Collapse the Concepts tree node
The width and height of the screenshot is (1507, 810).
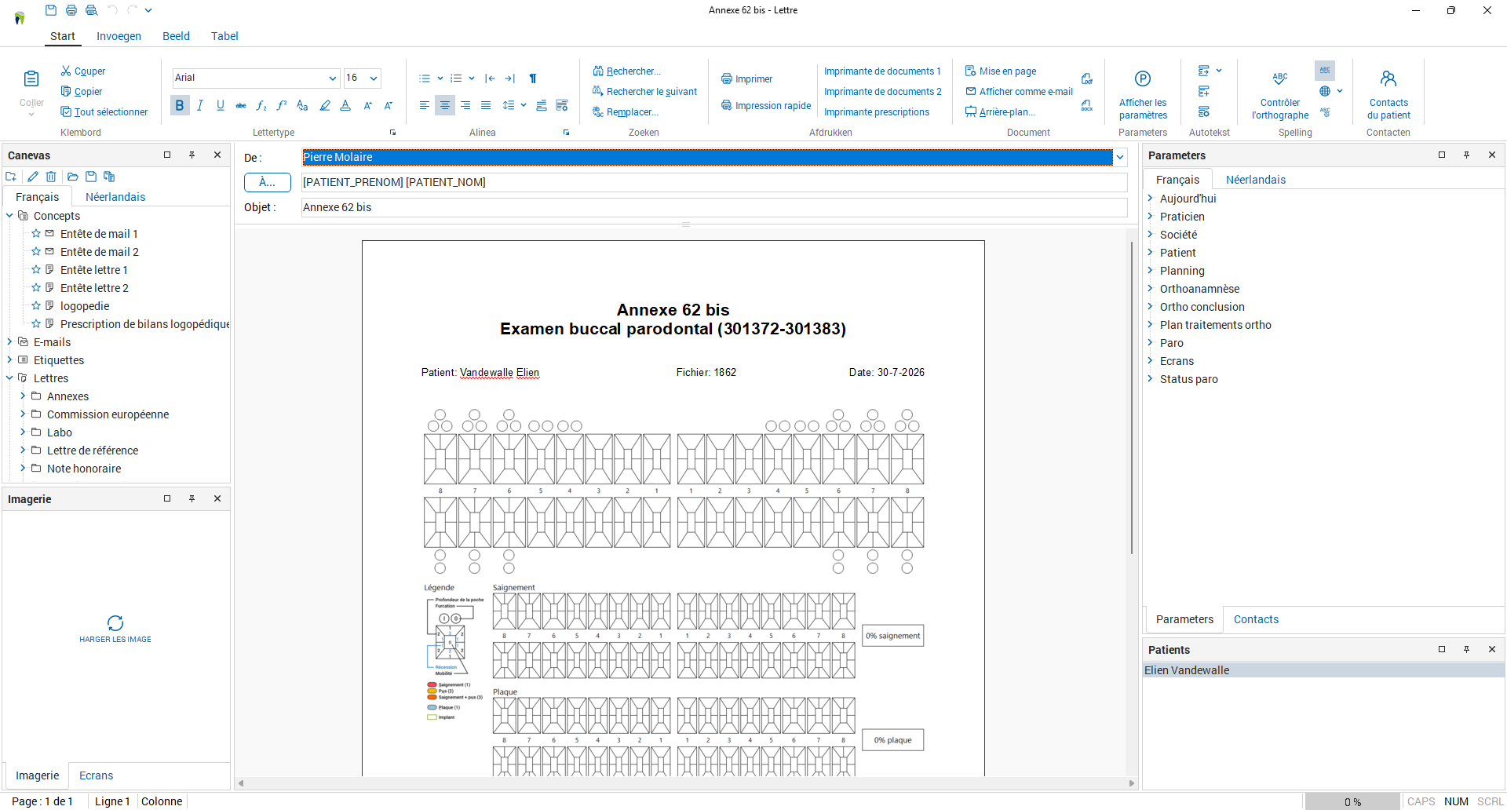click(x=9, y=216)
